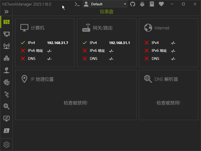Click the computer DNS red cross
Image resolution: width=201 pixels, height=151 pixels.
click(23, 59)
